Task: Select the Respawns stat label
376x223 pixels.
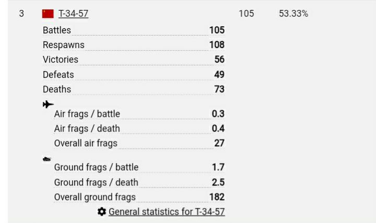Action: point(63,45)
